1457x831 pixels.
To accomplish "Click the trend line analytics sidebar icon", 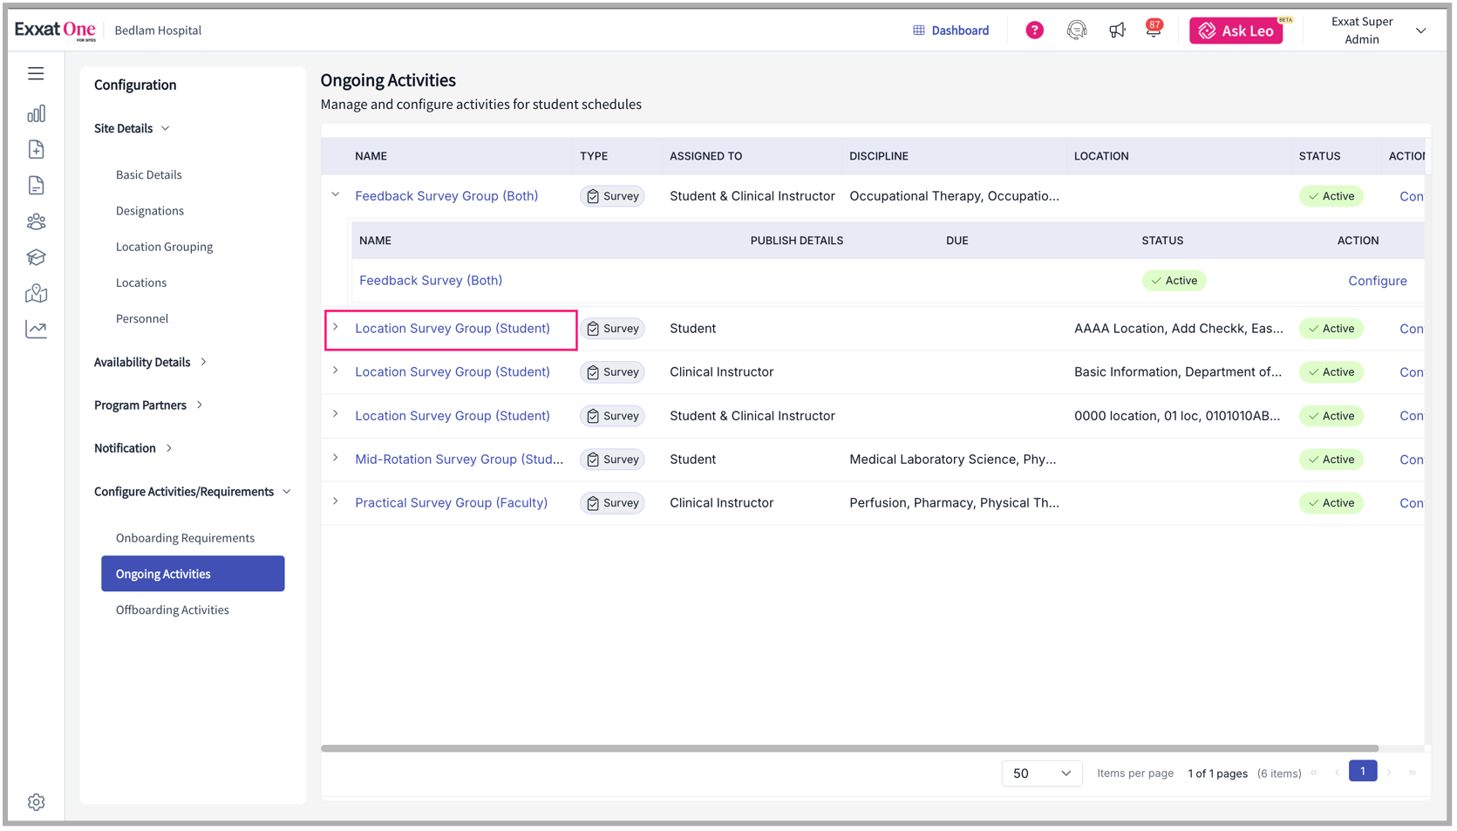I will pos(36,330).
